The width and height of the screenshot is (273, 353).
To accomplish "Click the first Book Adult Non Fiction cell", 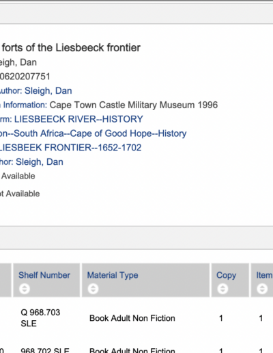I will click(132, 318).
